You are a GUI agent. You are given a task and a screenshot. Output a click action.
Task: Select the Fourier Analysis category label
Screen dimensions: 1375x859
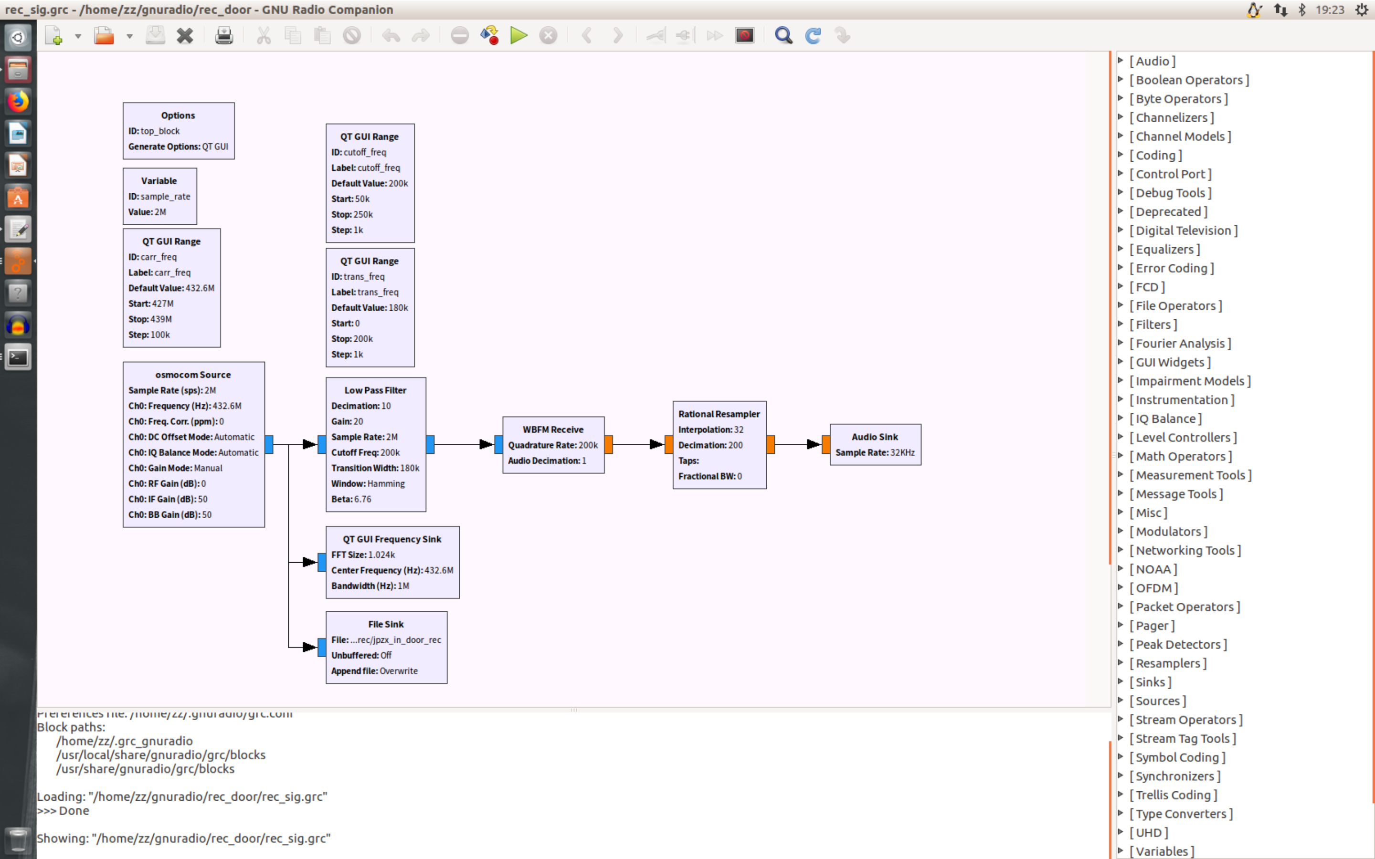point(1180,343)
